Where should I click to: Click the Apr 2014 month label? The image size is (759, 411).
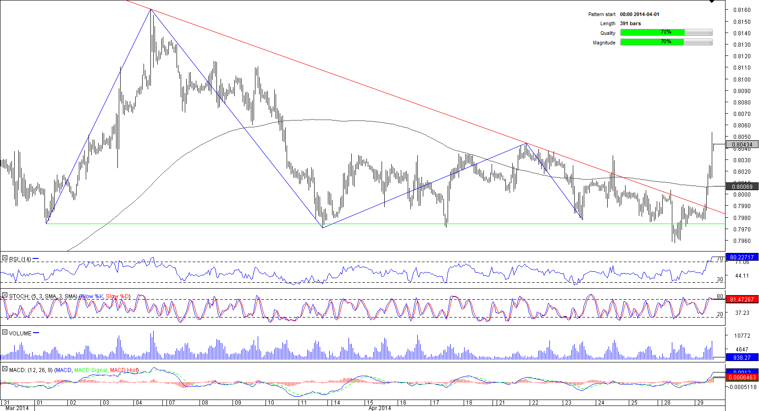(379, 408)
